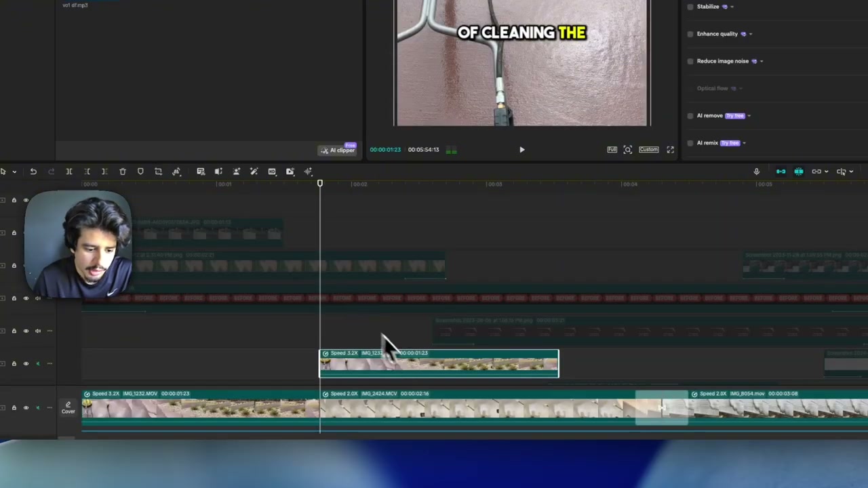Click the current timecode 00:00:01:23 under the preview
The height and width of the screenshot is (488, 868).
point(385,150)
